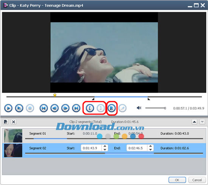Click the app icon in the title bar
The width and height of the screenshot is (208, 185).
point(5,5)
